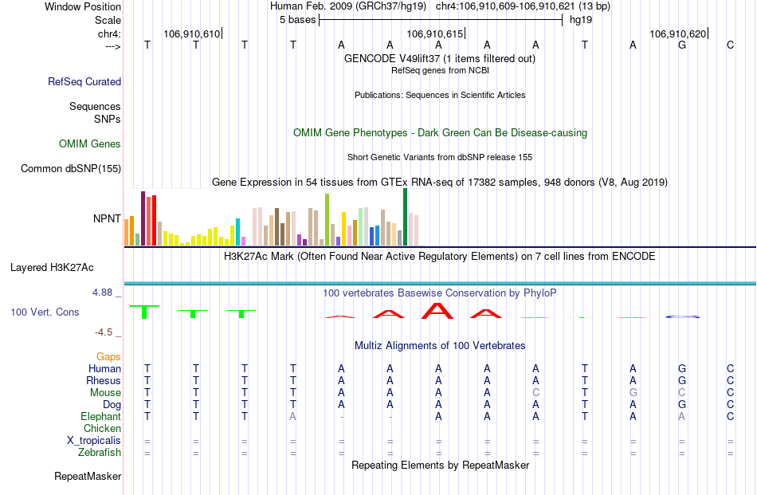The image size is (757, 495).
Task: Click the cyan GTEx expression bar
Action: pos(237,232)
